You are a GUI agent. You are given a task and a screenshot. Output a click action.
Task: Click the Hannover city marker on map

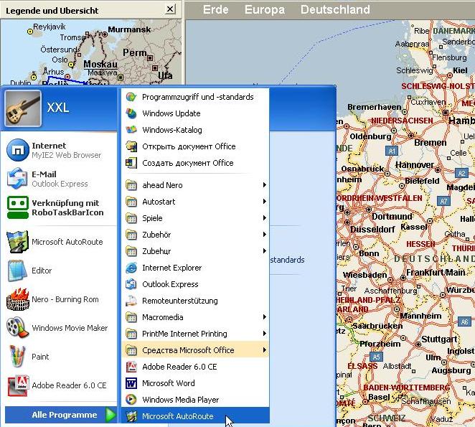(437, 170)
